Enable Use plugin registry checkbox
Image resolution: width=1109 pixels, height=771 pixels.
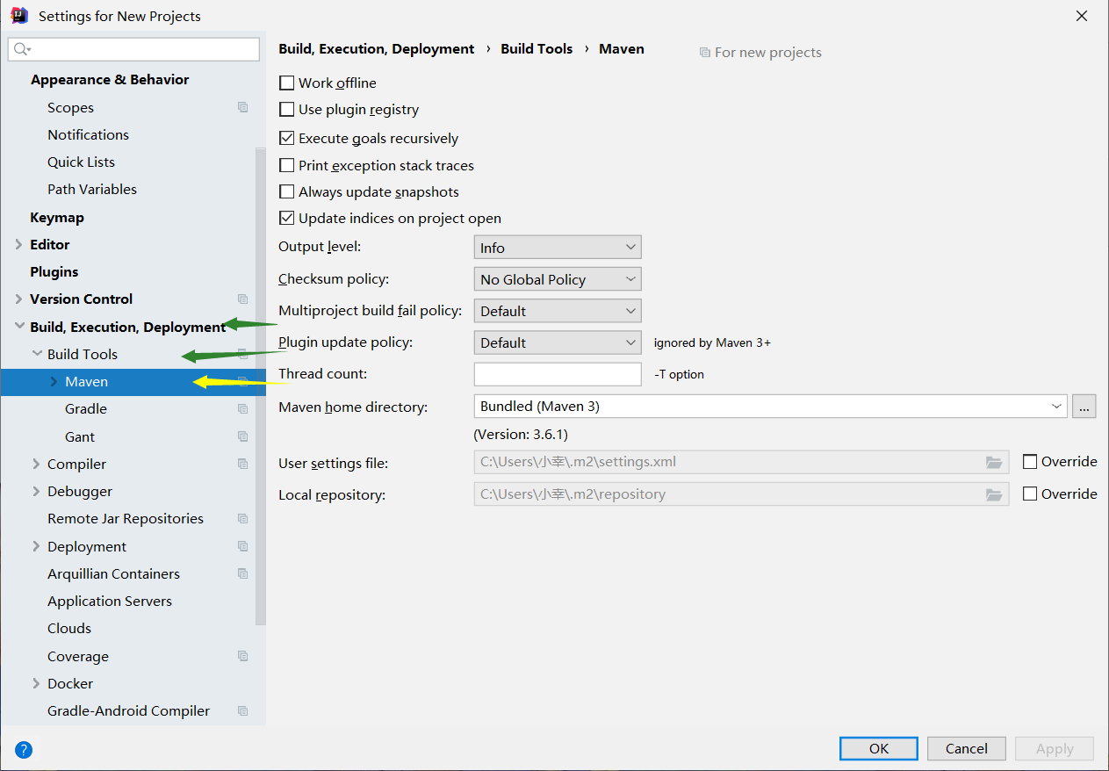tap(286, 110)
